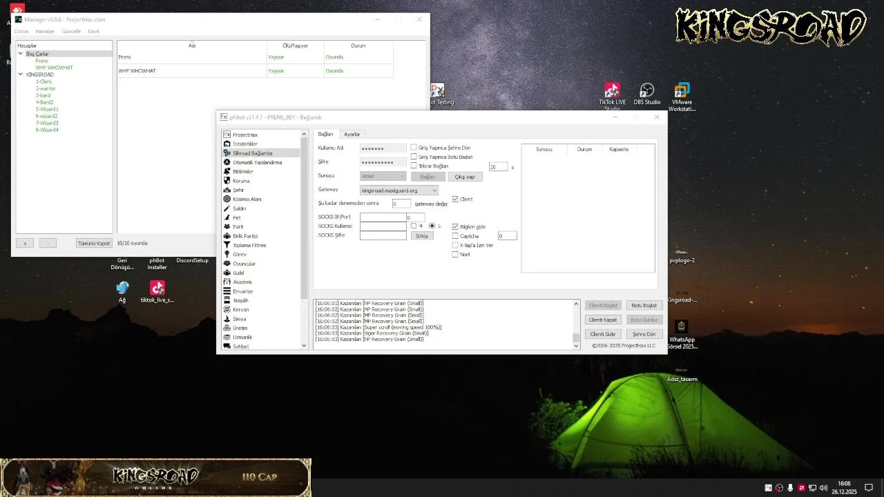Screen dimensions: 884x497
Task: Enable the Noel checkbox
Action: [x=455, y=254]
